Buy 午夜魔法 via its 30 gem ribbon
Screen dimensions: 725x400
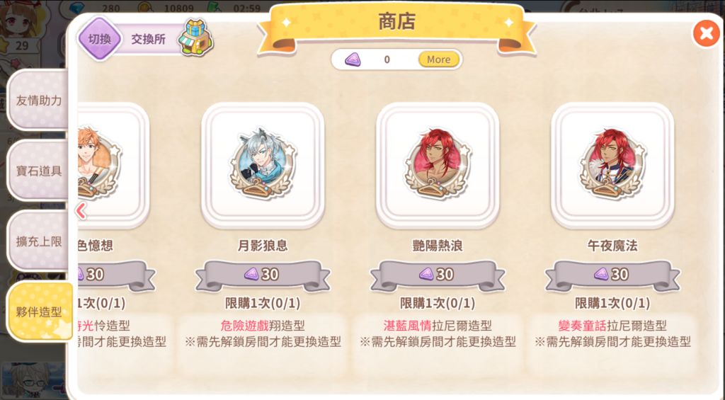(x=612, y=275)
